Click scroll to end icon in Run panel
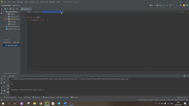This screenshot has height=106, width=189. 8,89
